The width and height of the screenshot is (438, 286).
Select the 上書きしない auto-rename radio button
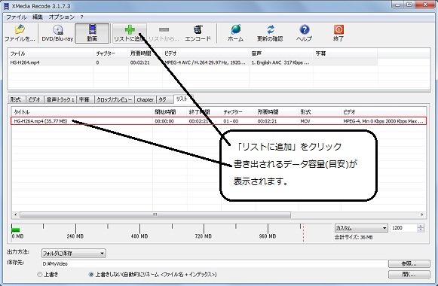coord(91,275)
